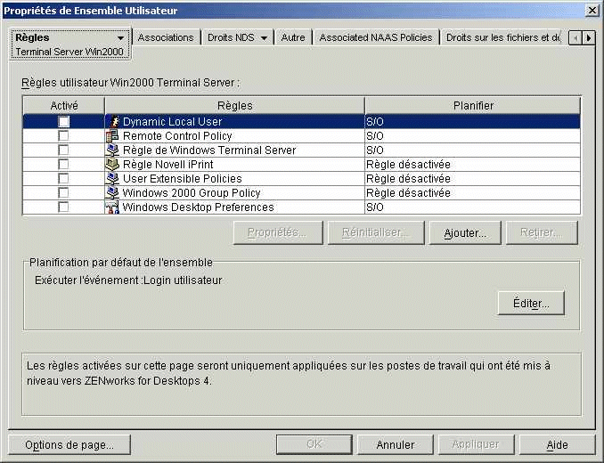The height and width of the screenshot is (463, 604).
Task: Click Règle désactivée cell for User Extensible Policies
Action: click(472, 179)
